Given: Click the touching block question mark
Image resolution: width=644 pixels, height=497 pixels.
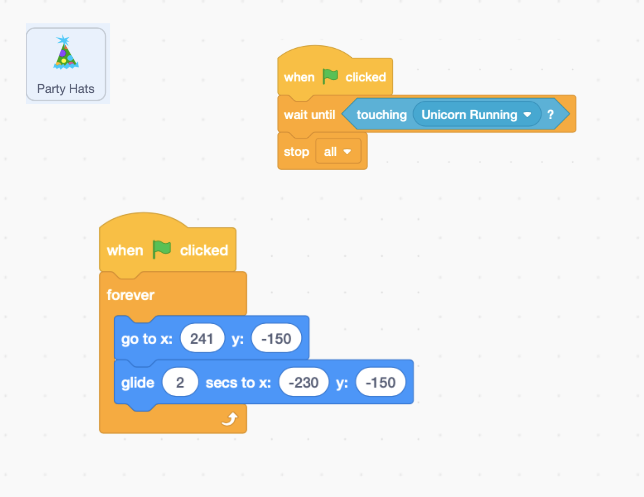Looking at the screenshot, I should pos(550,114).
